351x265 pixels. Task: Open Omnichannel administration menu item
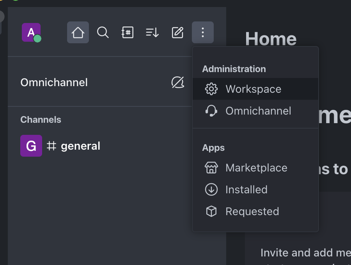(x=255, y=111)
